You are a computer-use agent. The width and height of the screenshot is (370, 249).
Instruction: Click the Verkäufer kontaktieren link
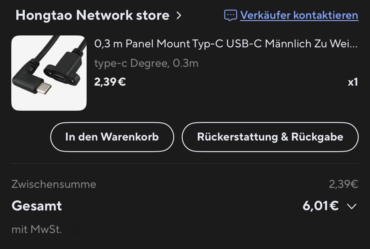pyautogui.click(x=299, y=15)
